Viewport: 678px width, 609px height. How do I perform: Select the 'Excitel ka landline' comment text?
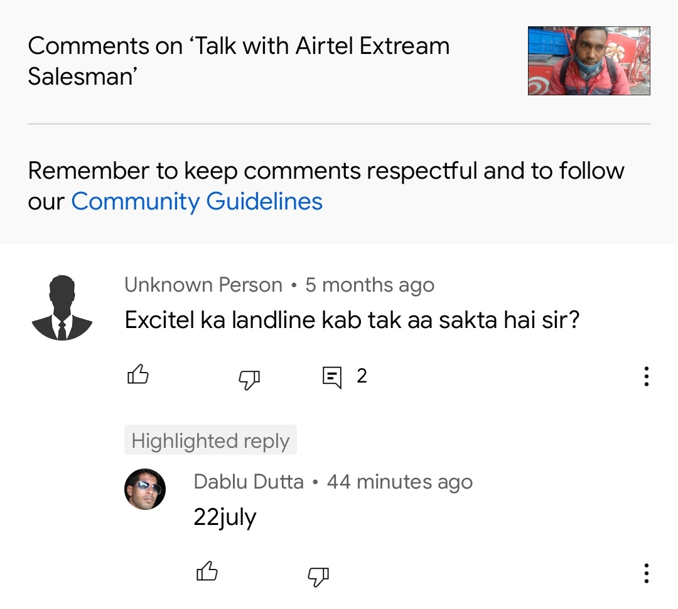point(352,320)
